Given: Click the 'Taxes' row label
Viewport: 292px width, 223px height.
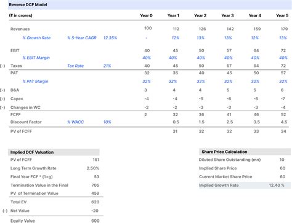Looking at the screenshot, I should point(16,66).
